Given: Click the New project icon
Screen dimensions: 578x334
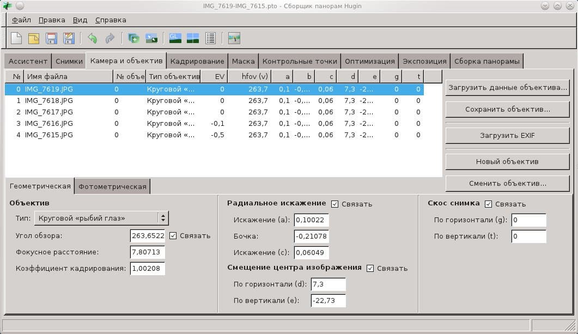Looking at the screenshot, I should pyautogui.click(x=17, y=38).
